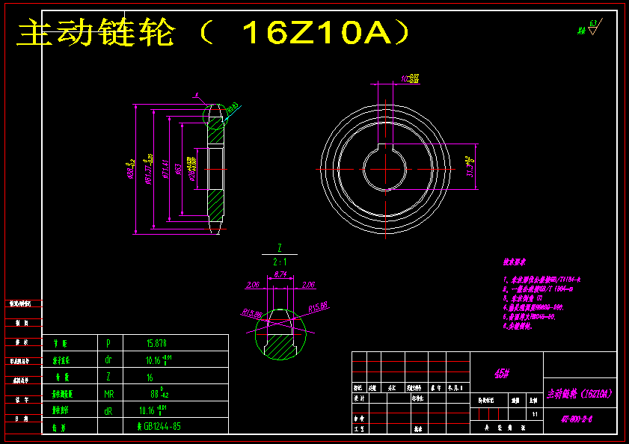The height and width of the screenshot is (444, 629).
Task: Select the Ø91.77 dimension label
Action: click(x=148, y=170)
